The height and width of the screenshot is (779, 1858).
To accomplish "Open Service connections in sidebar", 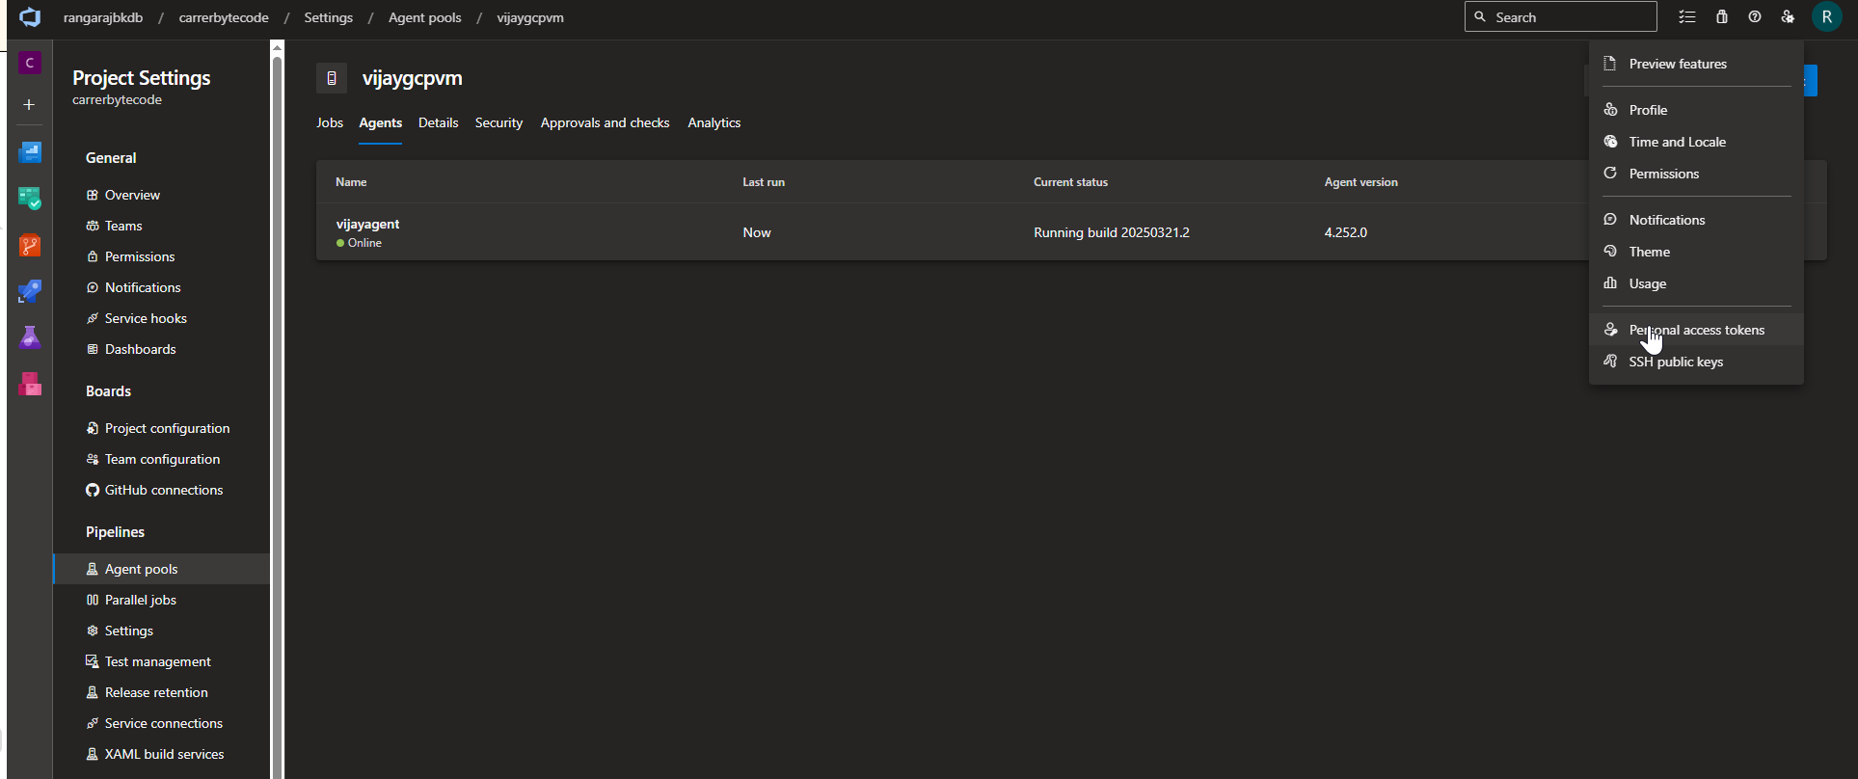I will coord(162,723).
